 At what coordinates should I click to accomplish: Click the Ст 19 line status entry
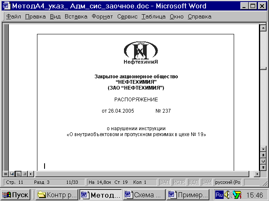[121, 183]
